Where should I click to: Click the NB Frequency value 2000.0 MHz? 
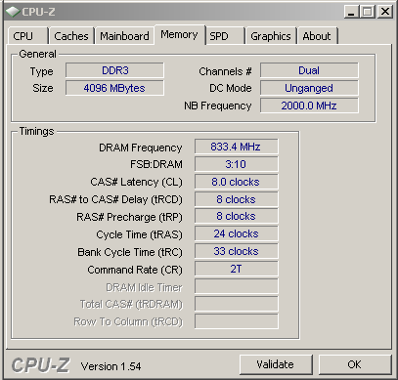[x=309, y=106]
